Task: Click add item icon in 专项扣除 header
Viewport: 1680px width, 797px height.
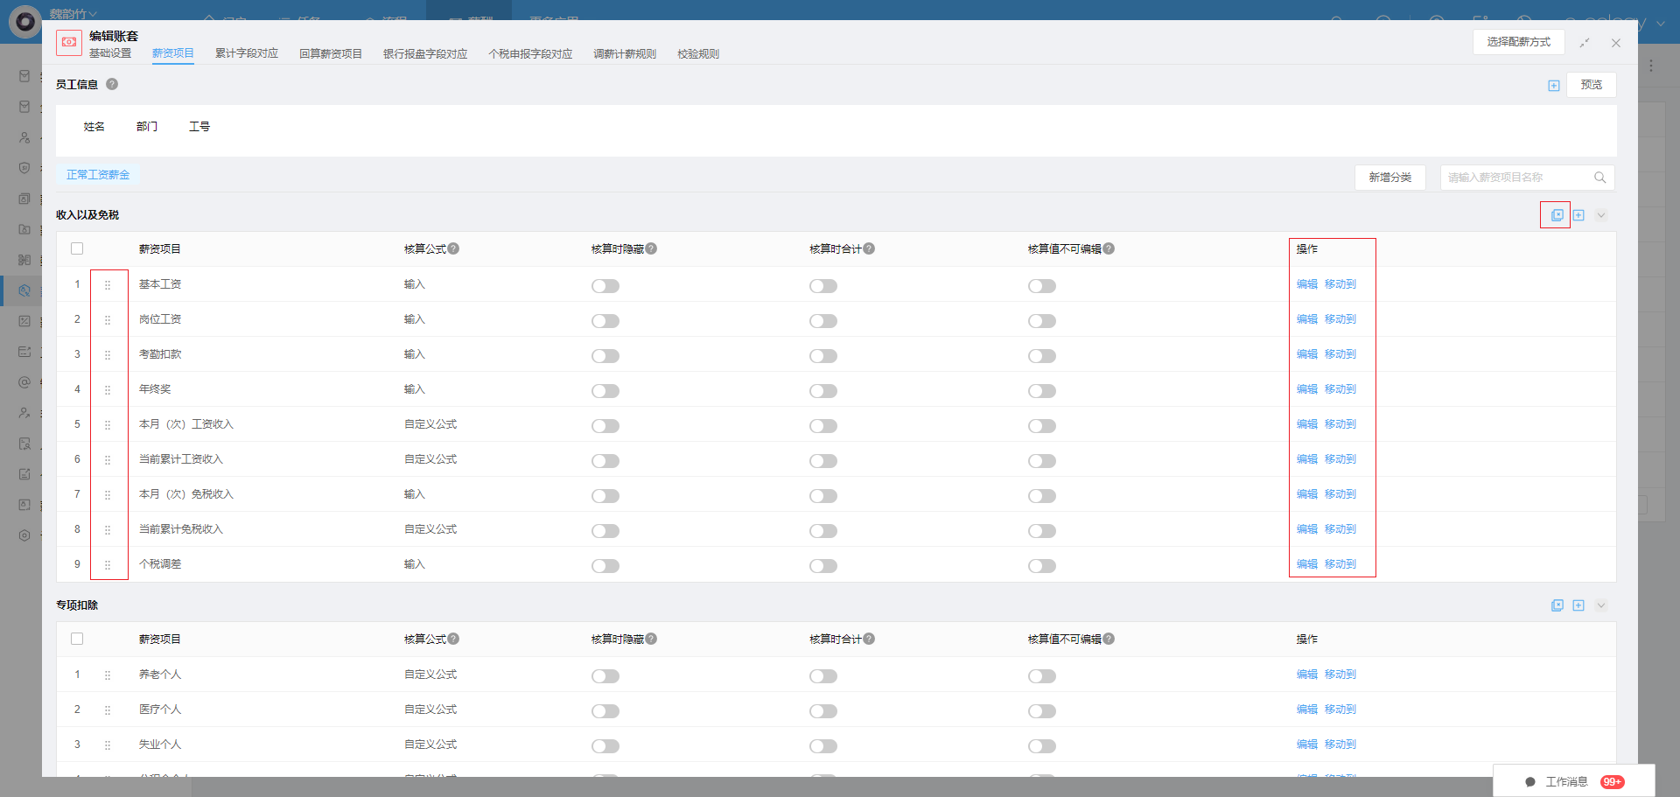Action: (1578, 605)
